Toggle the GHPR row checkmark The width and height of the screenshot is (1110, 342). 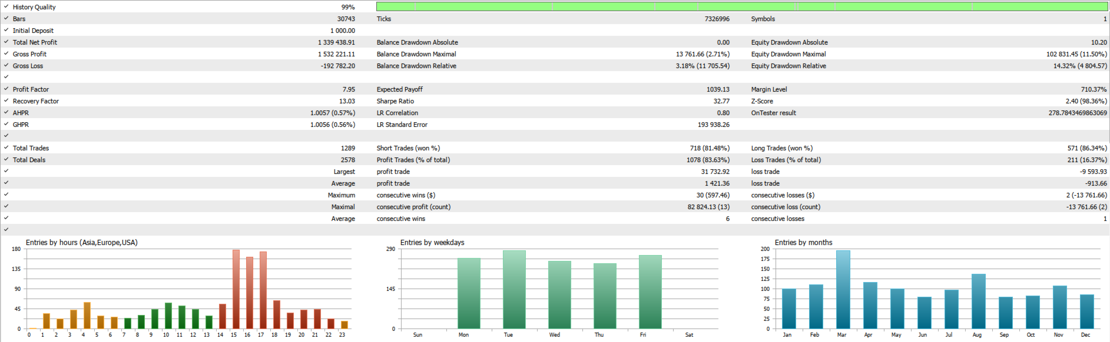(x=6, y=124)
